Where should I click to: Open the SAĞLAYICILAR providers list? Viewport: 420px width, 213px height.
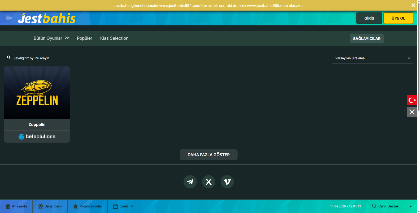(367, 38)
